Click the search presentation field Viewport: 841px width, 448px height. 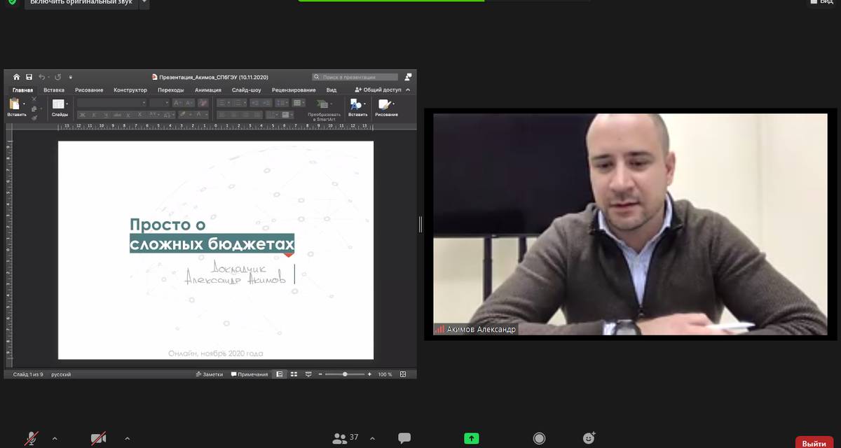tap(357, 77)
